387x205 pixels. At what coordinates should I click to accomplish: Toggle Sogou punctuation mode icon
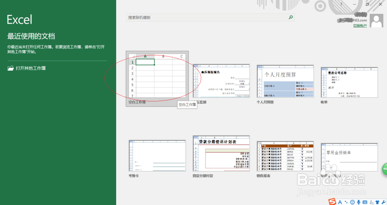click(x=346, y=202)
